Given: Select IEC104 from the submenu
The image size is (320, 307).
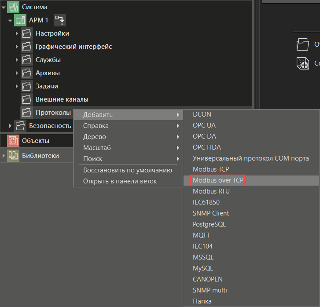Looking at the screenshot, I should pos(251,246).
